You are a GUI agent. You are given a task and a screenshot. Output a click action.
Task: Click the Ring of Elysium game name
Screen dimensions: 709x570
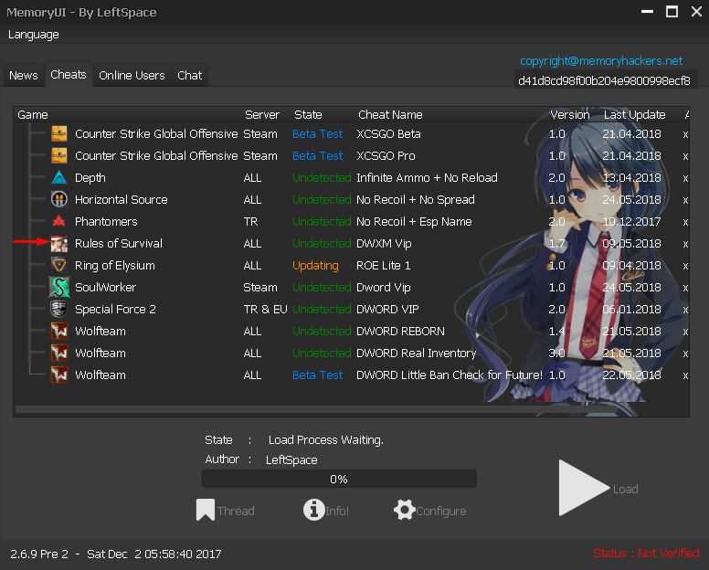point(115,265)
